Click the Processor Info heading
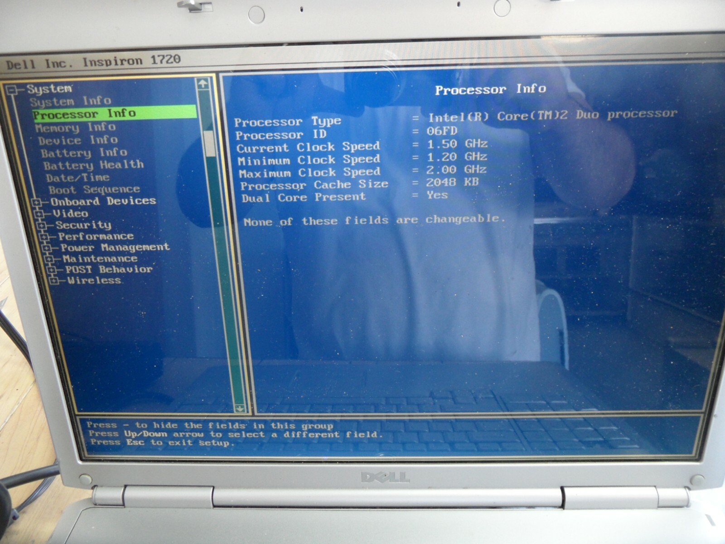Image resolution: width=725 pixels, height=544 pixels. pyautogui.click(x=491, y=89)
